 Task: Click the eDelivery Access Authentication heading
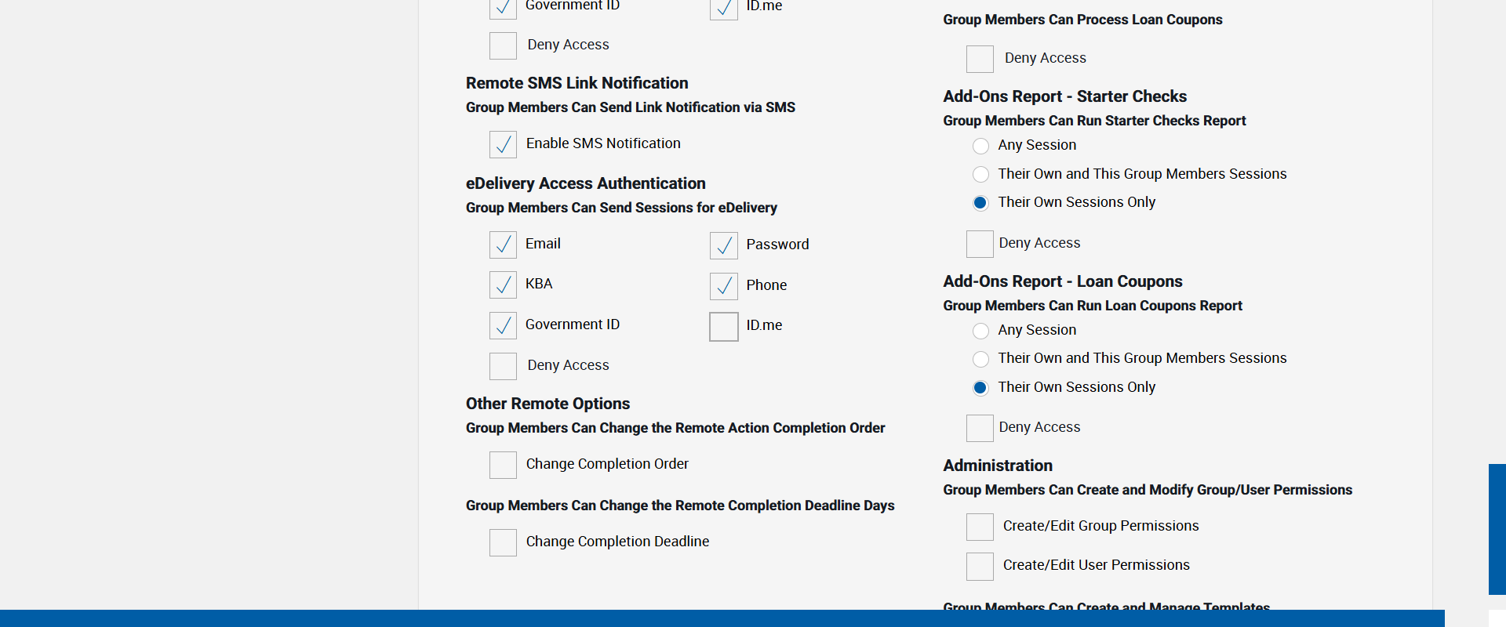click(586, 183)
